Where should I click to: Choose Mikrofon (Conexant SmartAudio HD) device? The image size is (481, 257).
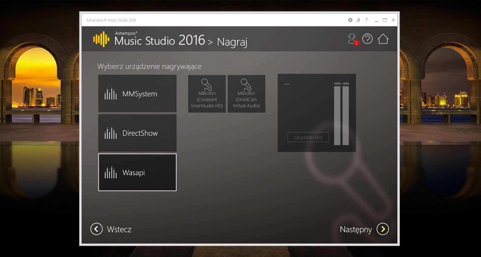tap(207, 94)
